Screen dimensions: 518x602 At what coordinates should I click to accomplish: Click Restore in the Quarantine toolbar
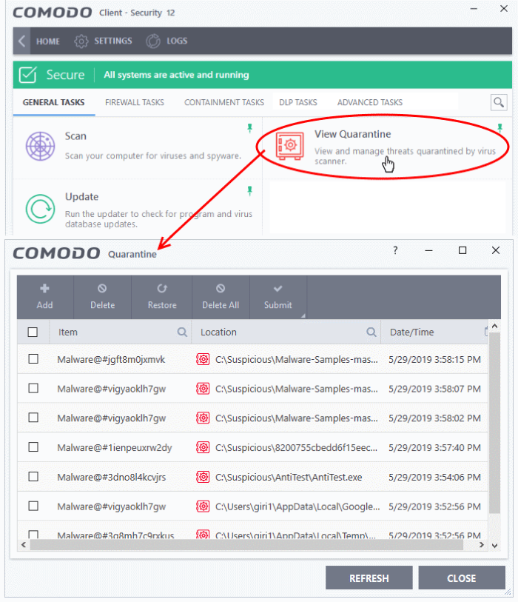click(162, 297)
